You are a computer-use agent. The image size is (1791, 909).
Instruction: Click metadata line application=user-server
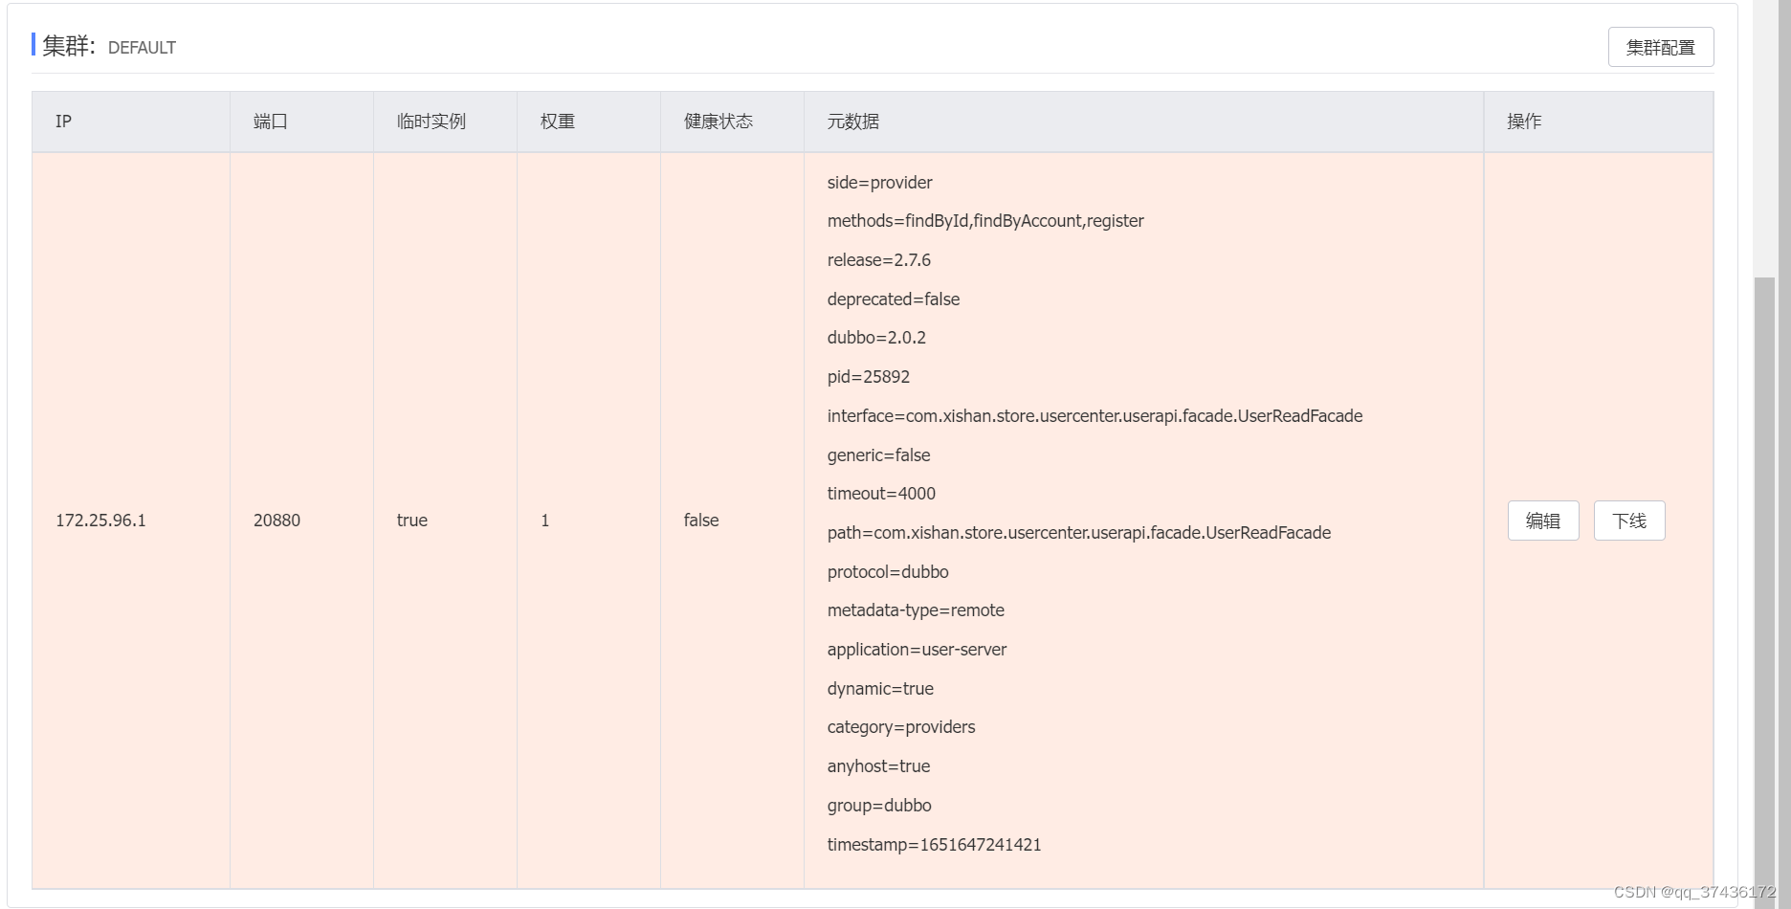click(x=917, y=650)
